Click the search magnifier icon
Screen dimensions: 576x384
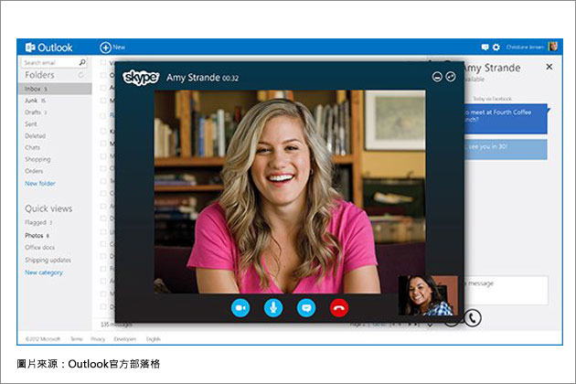(x=82, y=63)
